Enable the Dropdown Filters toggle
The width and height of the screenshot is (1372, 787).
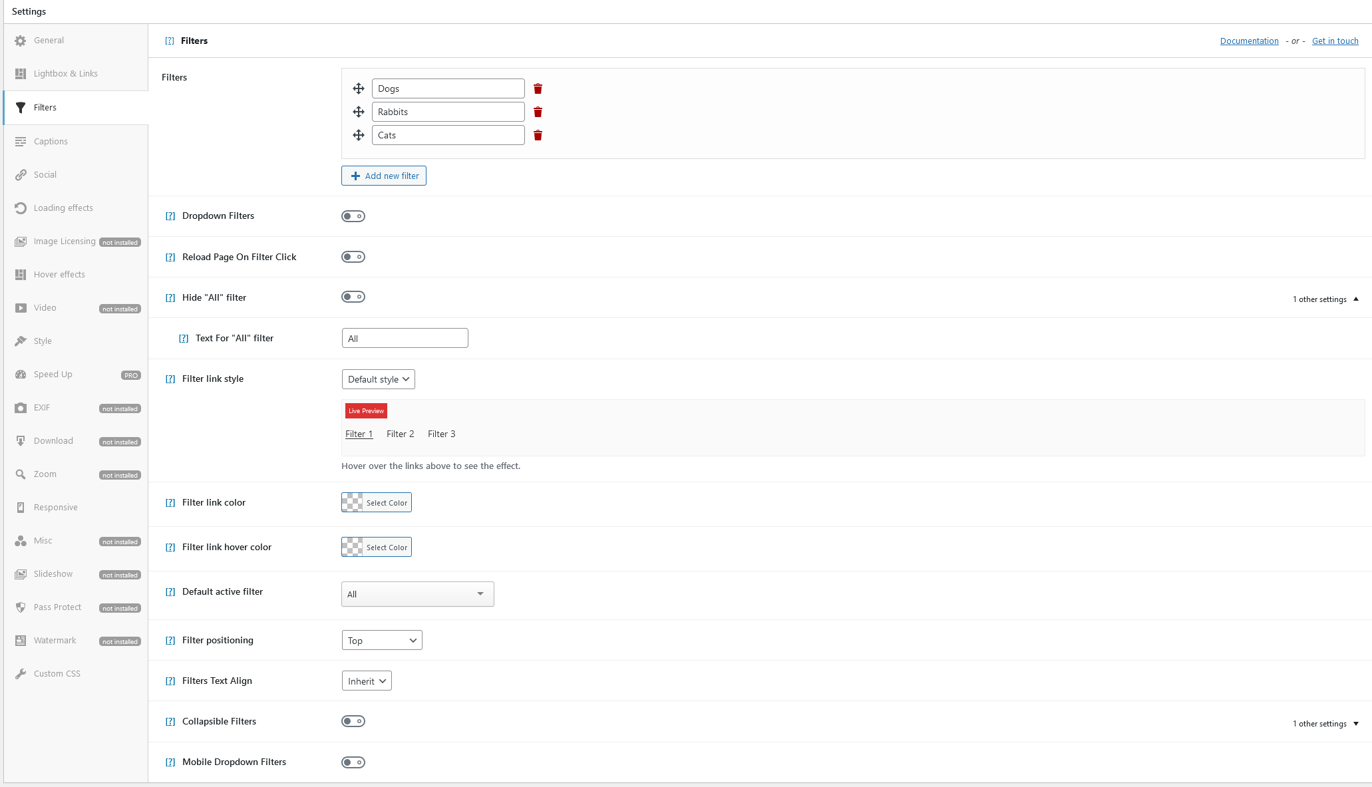pyautogui.click(x=353, y=216)
